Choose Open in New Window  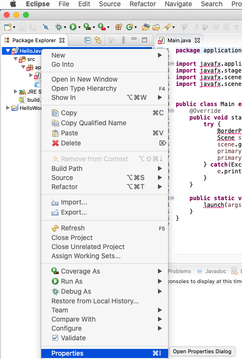click(x=104, y=79)
